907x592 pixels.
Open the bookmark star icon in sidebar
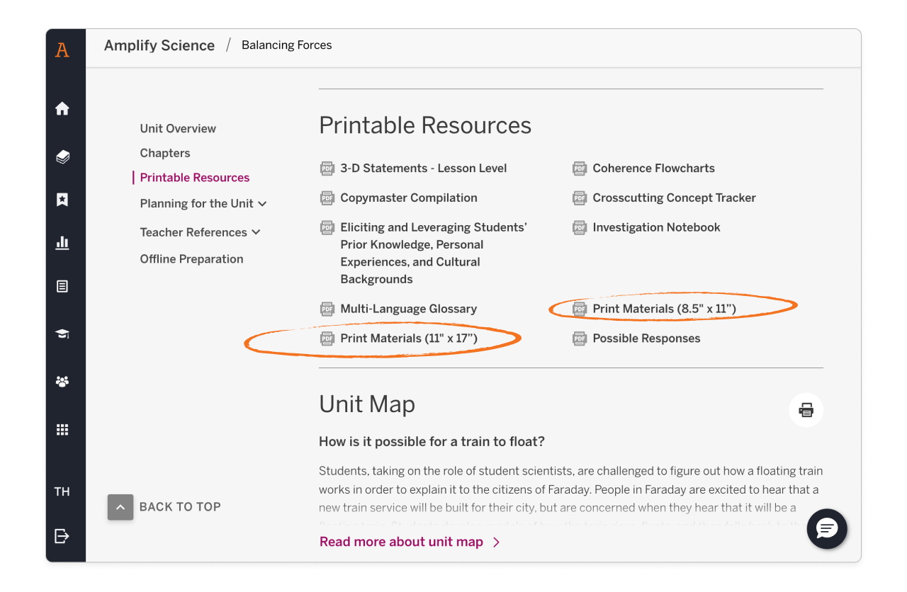pyautogui.click(x=62, y=200)
